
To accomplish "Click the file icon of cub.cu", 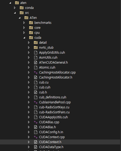I will coord(36,82).
